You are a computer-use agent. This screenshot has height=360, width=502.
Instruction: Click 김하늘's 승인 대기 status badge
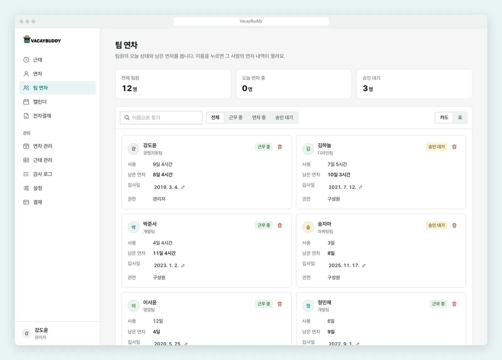click(x=436, y=147)
